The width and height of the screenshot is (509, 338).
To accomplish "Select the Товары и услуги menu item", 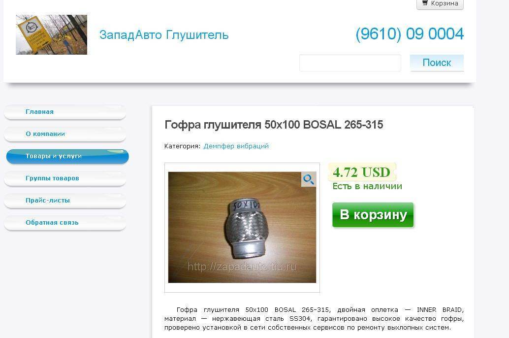I will [67, 156].
